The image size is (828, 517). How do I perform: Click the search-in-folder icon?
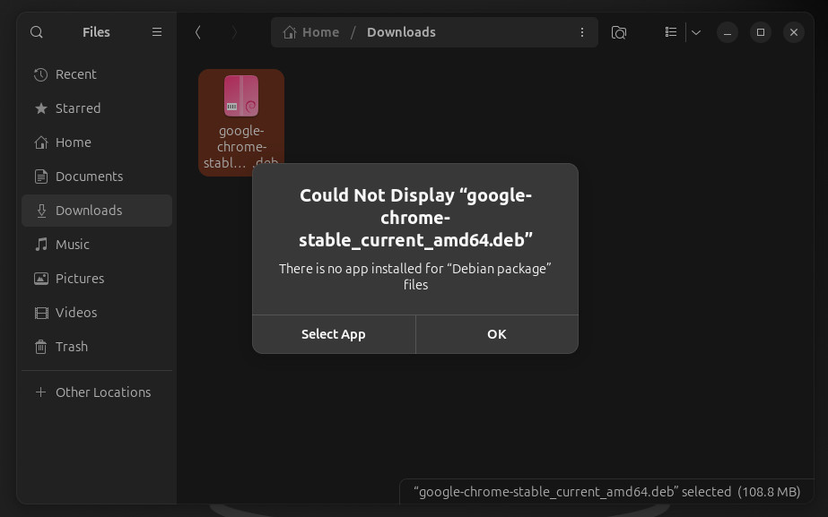(x=618, y=32)
